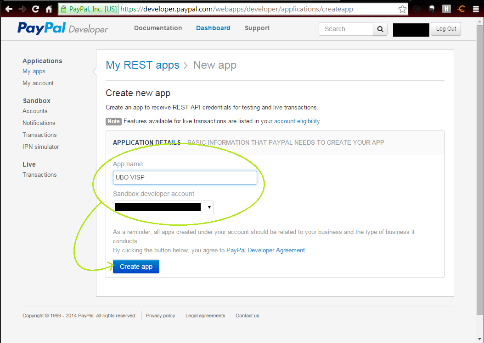Image resolution: width=484 pixels, height=343 pixels.
Task: Open the Support menu
Action: click(257, 28)
